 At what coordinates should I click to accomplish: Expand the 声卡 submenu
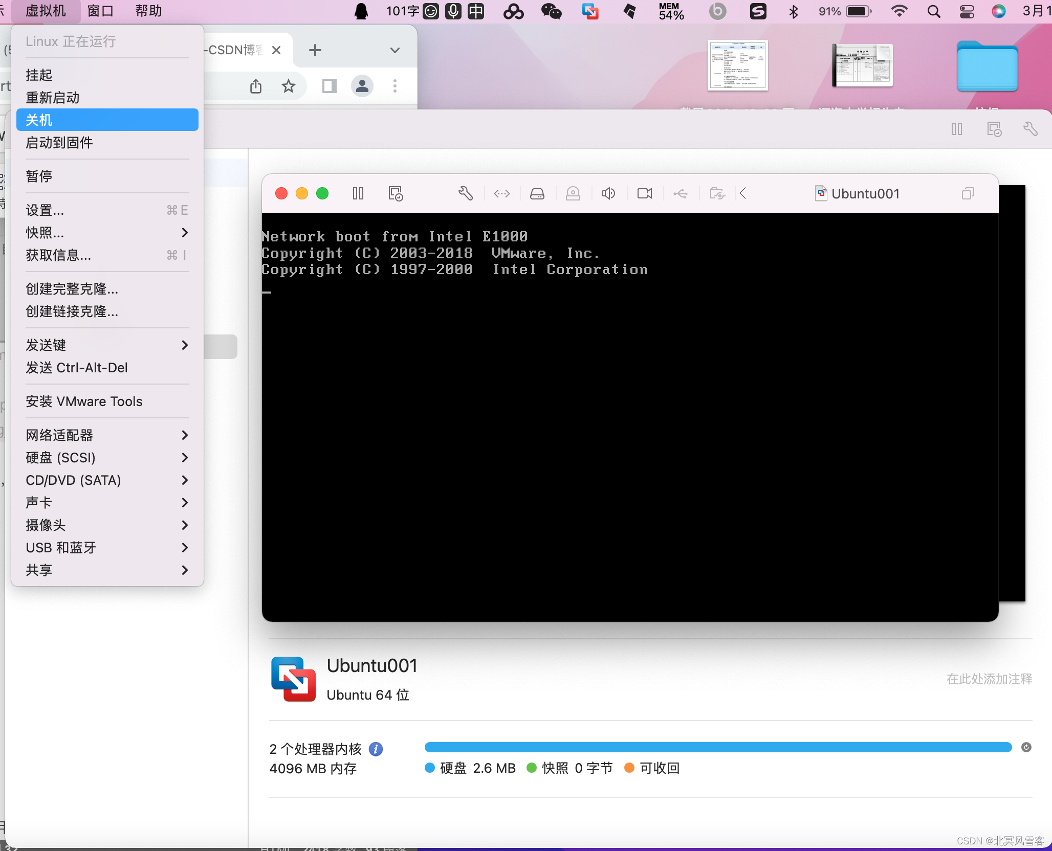click(107, 502)
